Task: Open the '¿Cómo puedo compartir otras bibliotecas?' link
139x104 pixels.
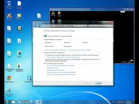Action: tap(56, 50)
